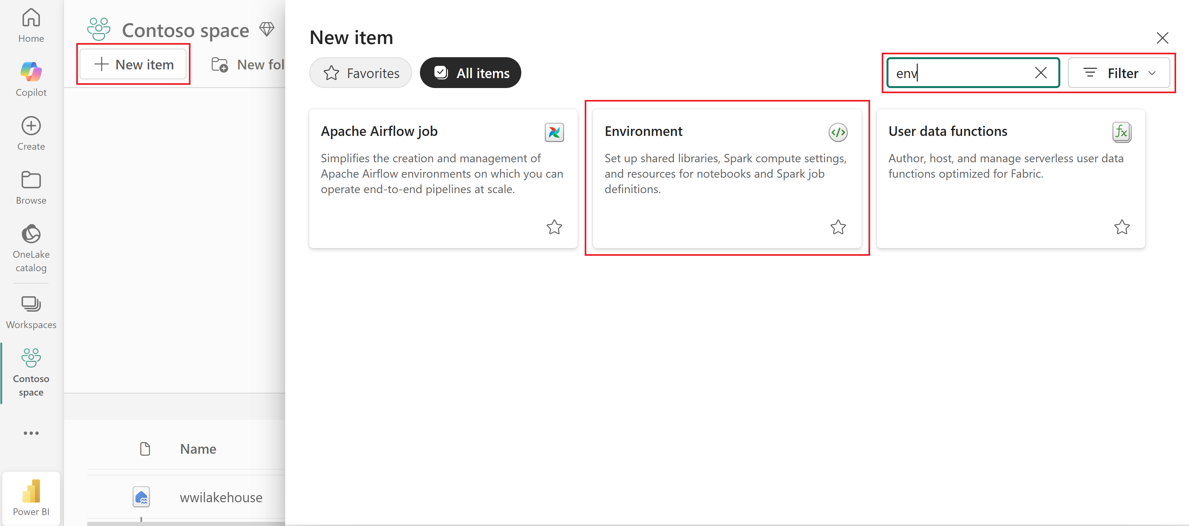This screenshot has height=526, width=1189.
Task: Open the OneLake catalog
Action: click(x=31, y=248)
